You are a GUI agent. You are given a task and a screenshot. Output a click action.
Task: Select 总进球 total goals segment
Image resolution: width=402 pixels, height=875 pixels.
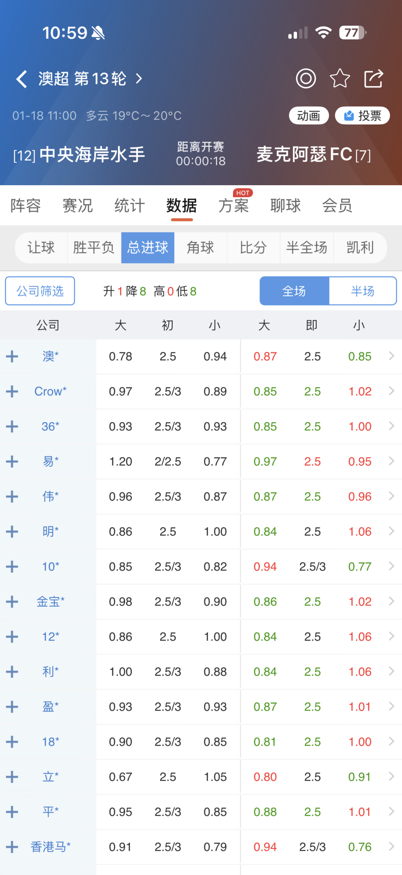pyautogui.click(x=148, y=248)
